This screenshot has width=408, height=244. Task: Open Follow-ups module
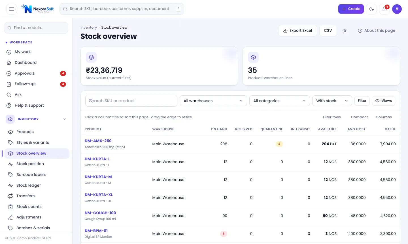36,84
